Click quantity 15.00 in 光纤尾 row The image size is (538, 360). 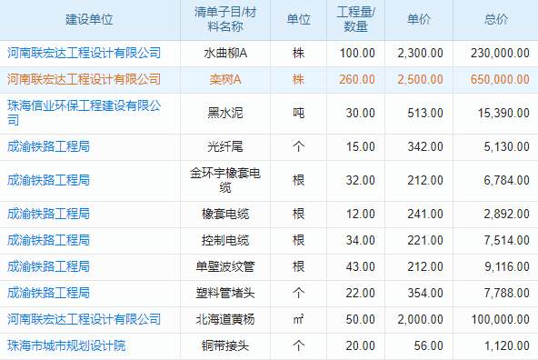[x=360, y=146]
